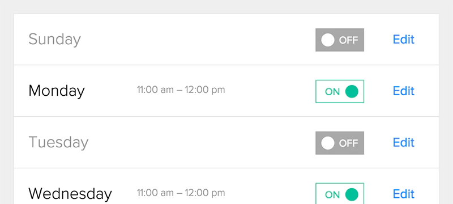Enable the Tuesday OFF toggle

[x=339, y=143]
